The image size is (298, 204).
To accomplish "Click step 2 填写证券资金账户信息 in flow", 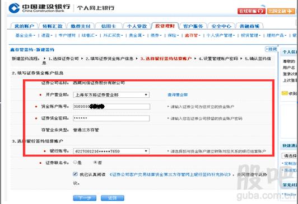I will coord(109,59).
